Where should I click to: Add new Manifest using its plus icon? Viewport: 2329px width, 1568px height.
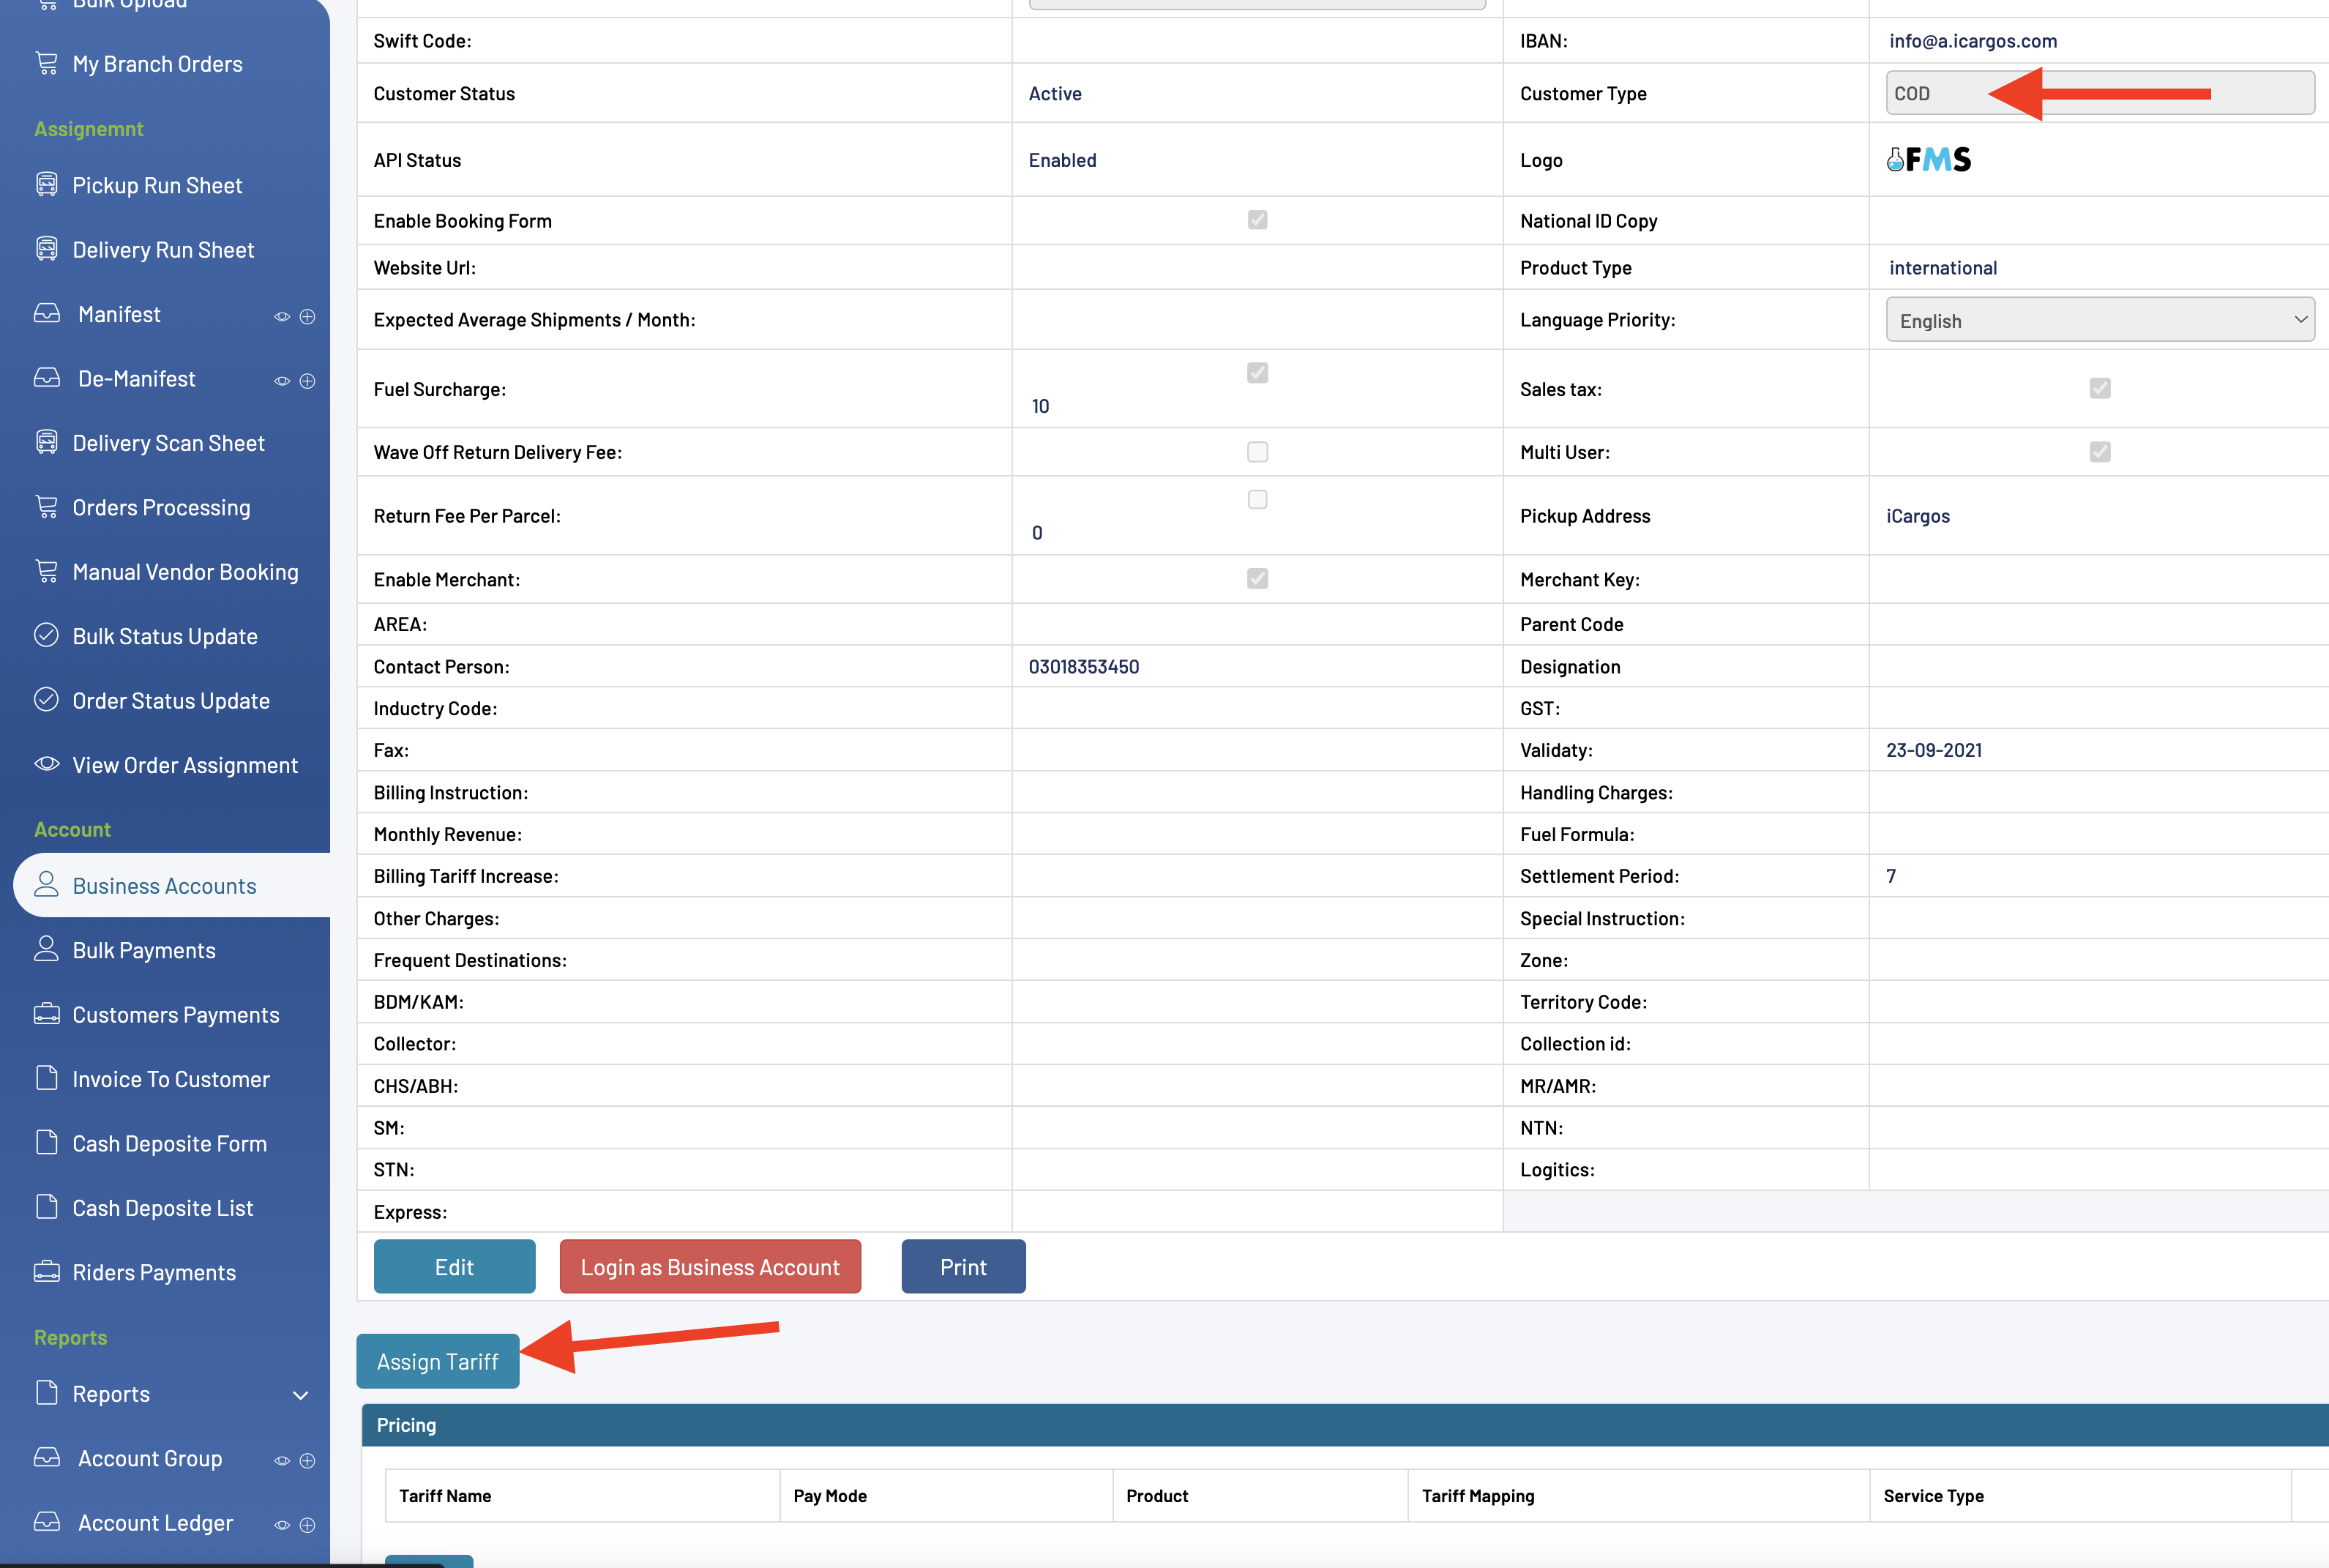(308, 316)
